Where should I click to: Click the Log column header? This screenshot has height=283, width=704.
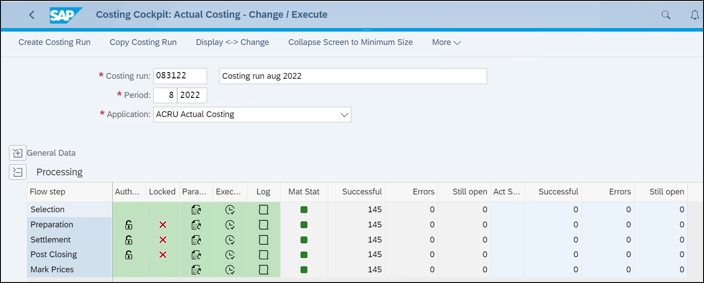(x=263, y=192)
